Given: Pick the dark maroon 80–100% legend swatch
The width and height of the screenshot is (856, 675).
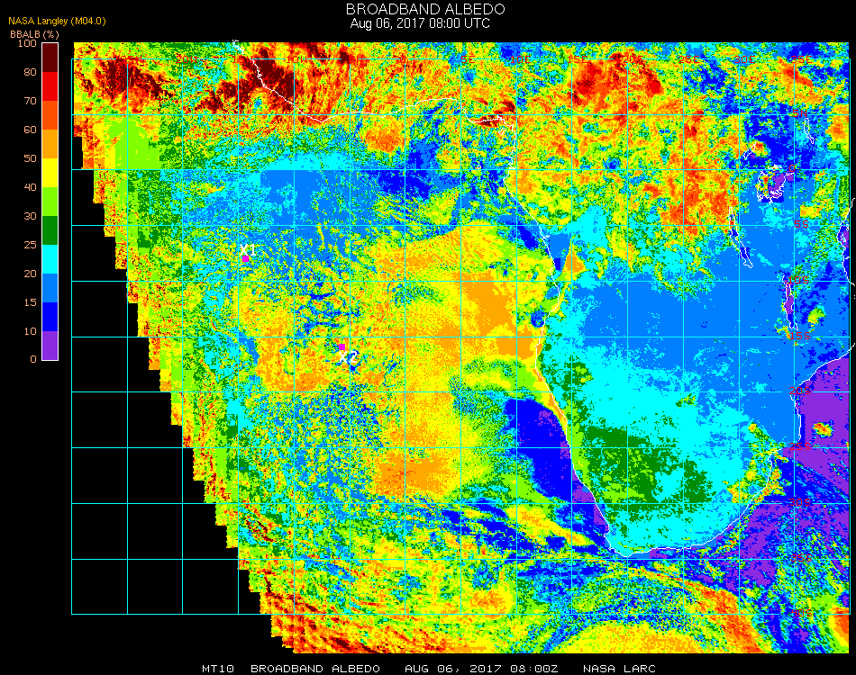Looking at the screenshot, I should (x=50, y=58).
